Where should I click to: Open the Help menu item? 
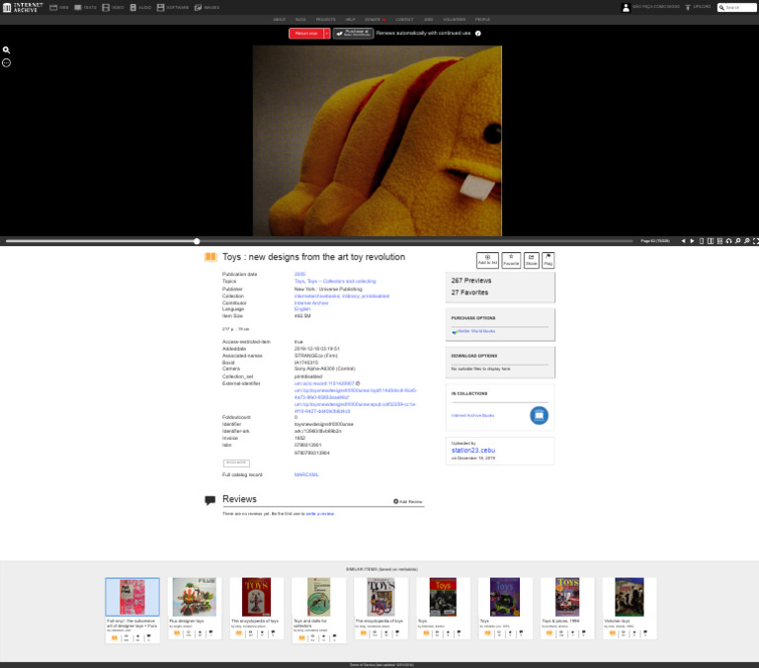pyautogui.click(x=351, y=20)
